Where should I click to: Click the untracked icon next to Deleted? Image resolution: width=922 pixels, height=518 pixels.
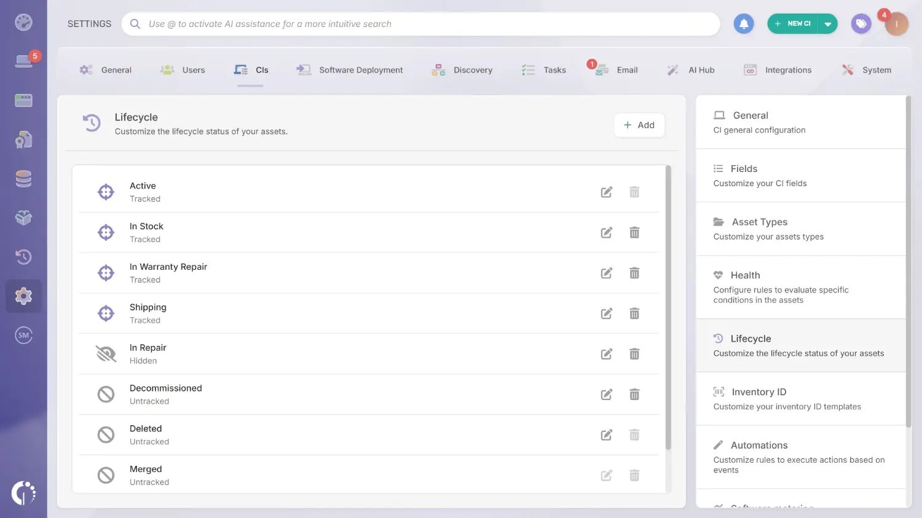[106, 434]
